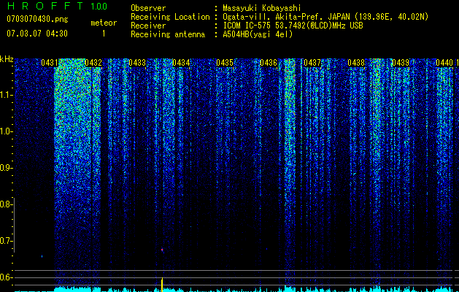This screenshot has width=459, height=292.
Task: Click the 0438 time marker
Action: pyautogui.click(x=356, y=63)
